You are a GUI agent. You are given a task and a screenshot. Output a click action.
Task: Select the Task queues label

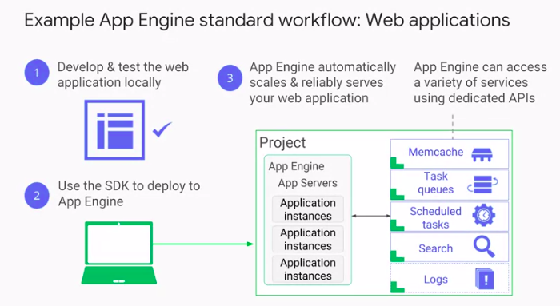[x=436, y=183]
